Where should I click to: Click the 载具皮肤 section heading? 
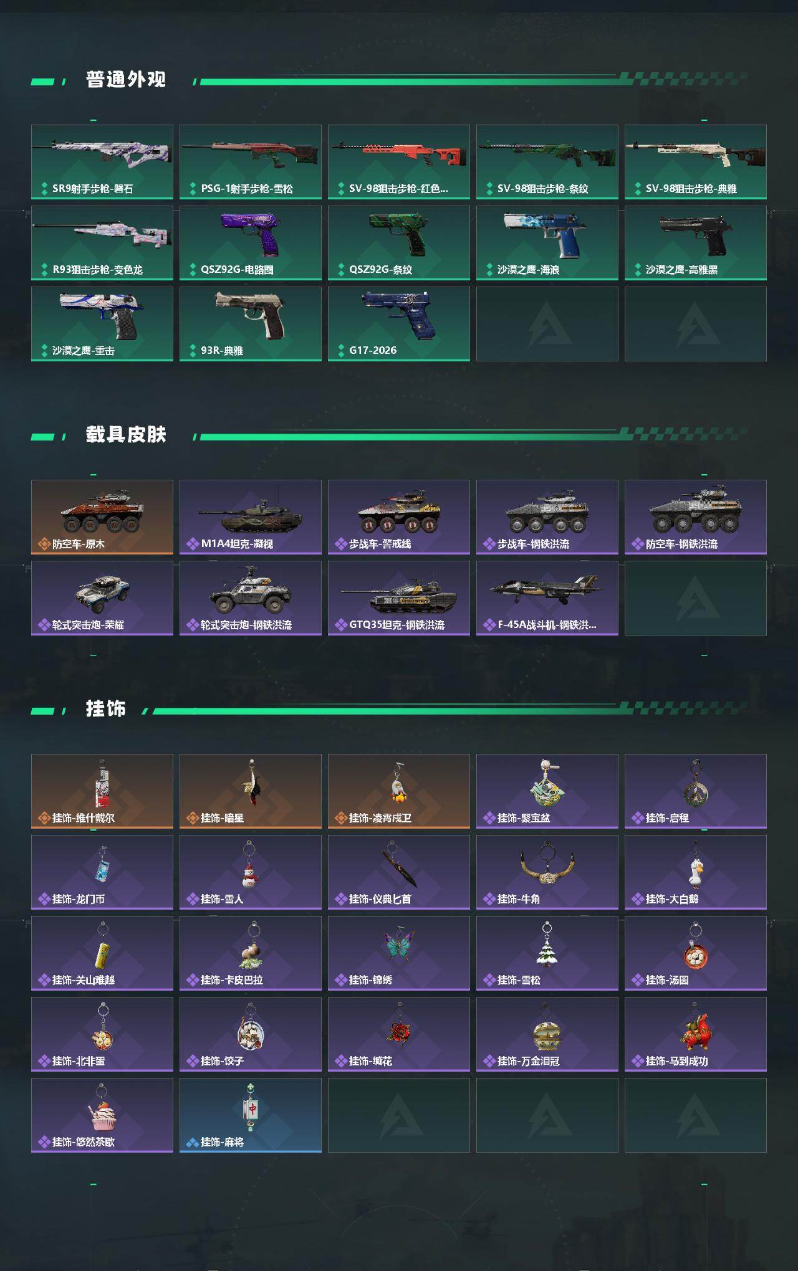126,435
